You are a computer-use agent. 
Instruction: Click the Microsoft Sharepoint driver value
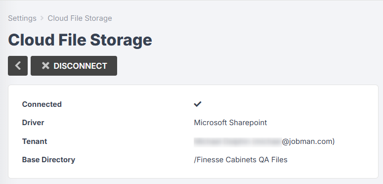tap(230, 123)
